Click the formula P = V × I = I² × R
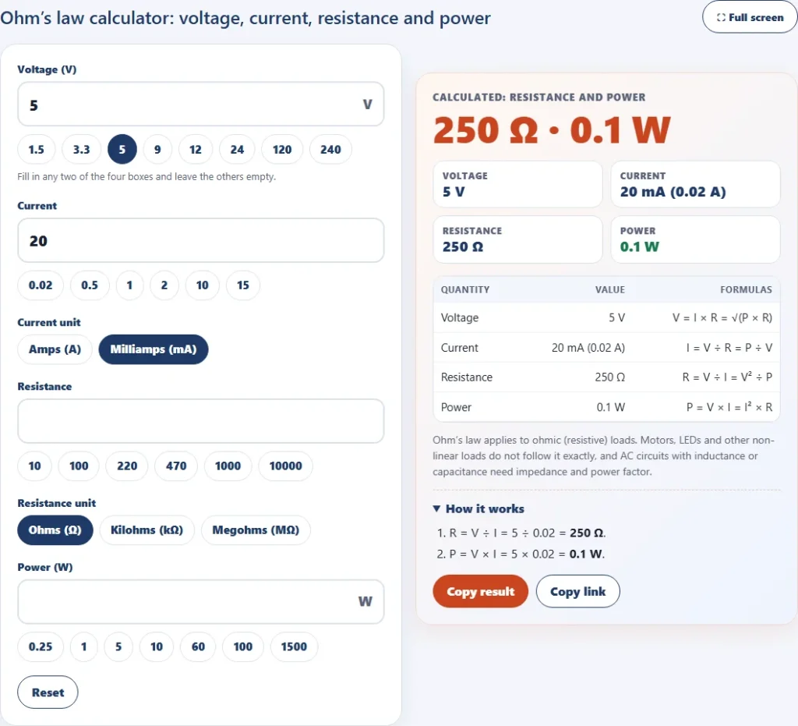The image size is (798, 726). tap(729, 407)
